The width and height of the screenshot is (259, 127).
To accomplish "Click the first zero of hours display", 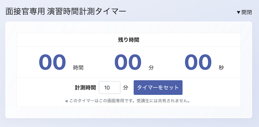I will click(x=45, y=62).
